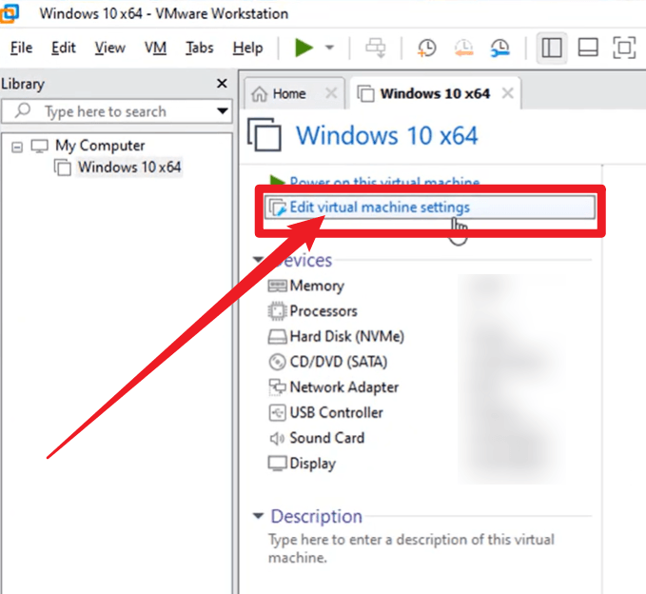The width and height of the screenshot is (646, 594).
Task: Select Windows 10 x64 in library tree
Action: tap(129, 168)
